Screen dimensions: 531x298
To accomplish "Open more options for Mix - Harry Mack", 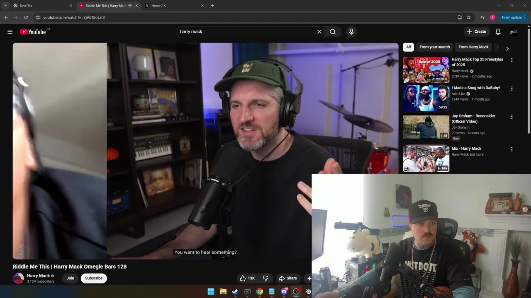I will pyautogui.click(x=512, y=149).
